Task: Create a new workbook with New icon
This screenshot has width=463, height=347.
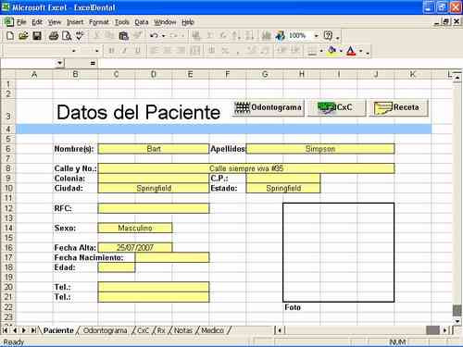Action: click(10, 36)
